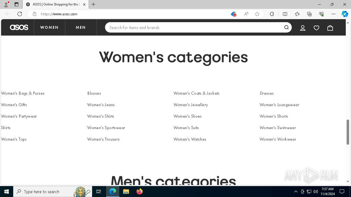Open Women's Partywear link
351x197 pixels.
[x=19, y=116]
